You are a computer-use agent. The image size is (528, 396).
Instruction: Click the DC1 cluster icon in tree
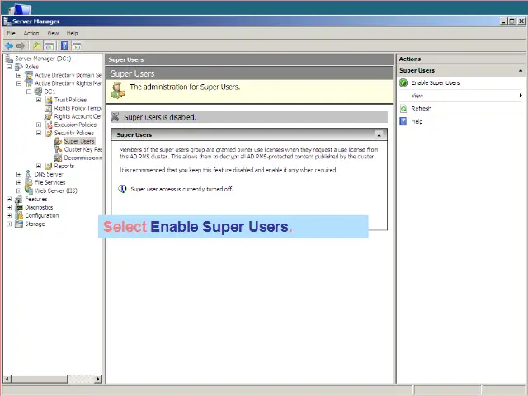[39, 92]
